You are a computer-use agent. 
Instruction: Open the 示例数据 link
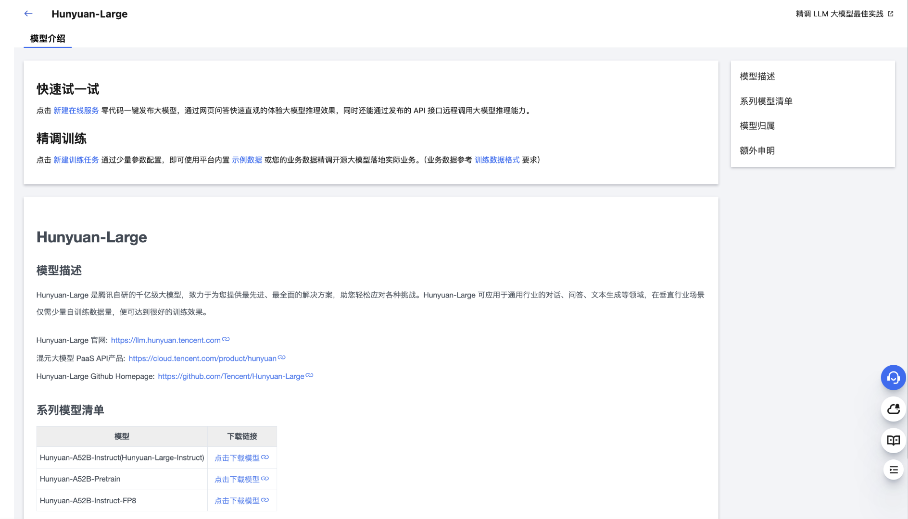pyautogui.click(x=247, y=160)
